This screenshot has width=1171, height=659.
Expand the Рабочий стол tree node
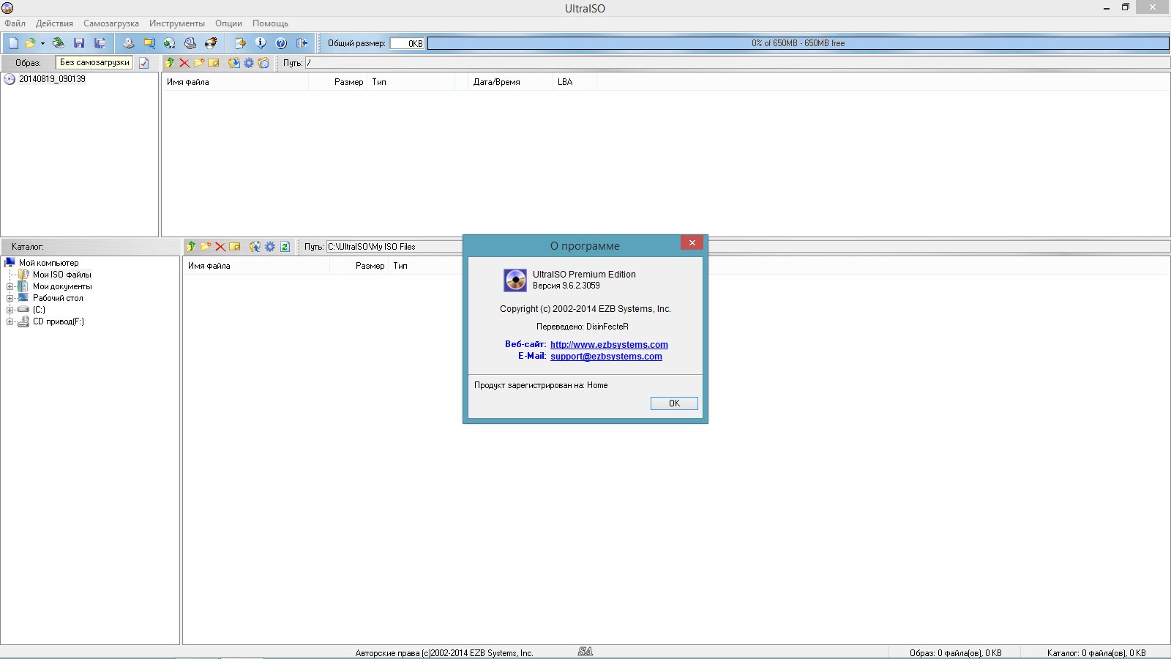pyautogui.click(x=10, y=298)
